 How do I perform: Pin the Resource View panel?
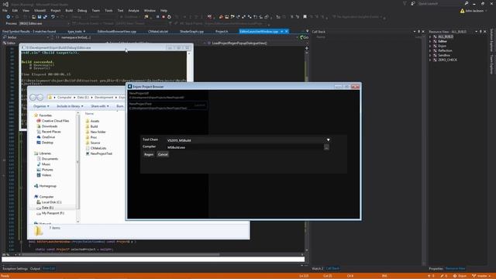pos(480,32)
